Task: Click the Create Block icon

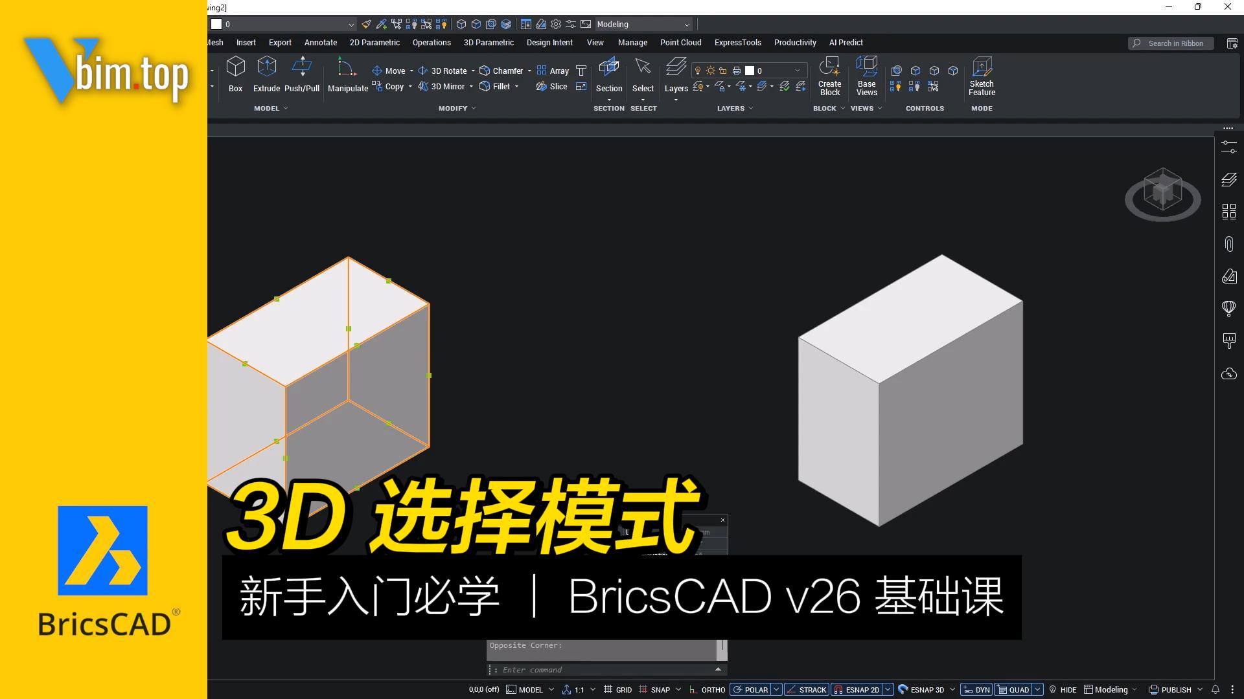Action: [x=829, y=67]
